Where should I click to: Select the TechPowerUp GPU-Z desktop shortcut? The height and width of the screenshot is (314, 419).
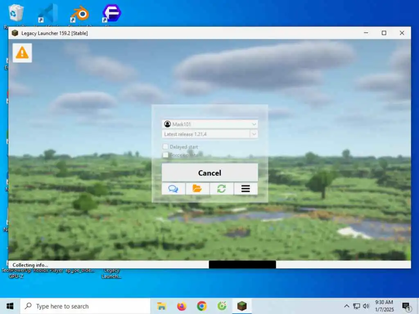click(16, 274)
